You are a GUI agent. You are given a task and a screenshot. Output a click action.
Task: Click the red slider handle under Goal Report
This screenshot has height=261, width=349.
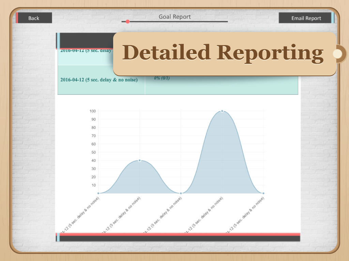[127, 21]
